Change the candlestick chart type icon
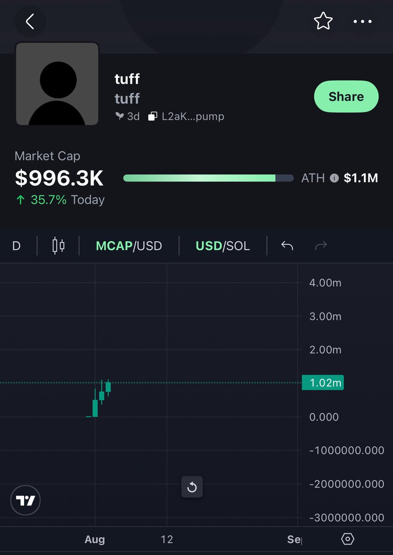The width and height of the screenshot is (393, 555). click(x=58, y=246)
